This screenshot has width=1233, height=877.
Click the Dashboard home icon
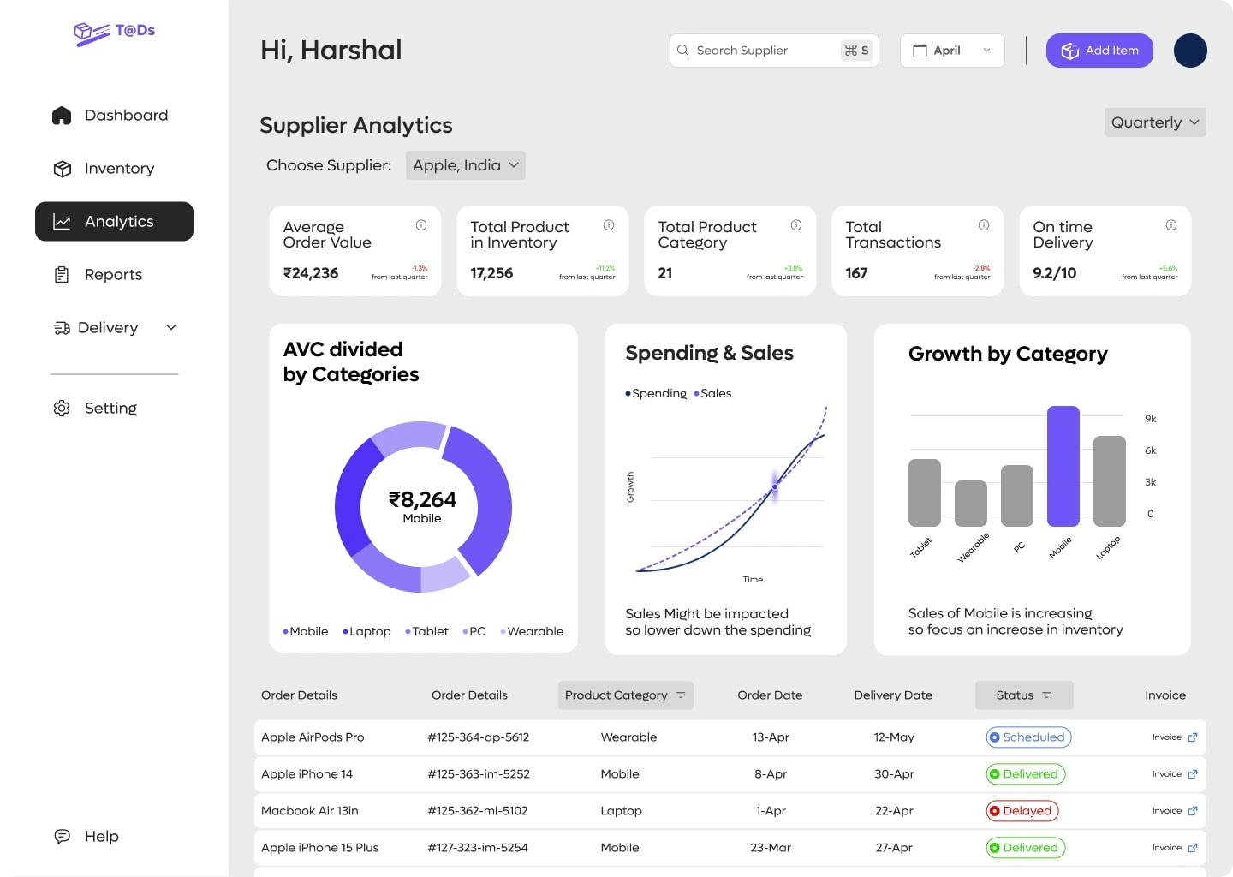click(62, 116)
